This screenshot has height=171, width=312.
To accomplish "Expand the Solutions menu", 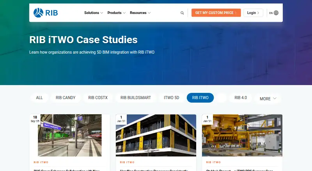I will pyautogui.click(x=94, y=13).
